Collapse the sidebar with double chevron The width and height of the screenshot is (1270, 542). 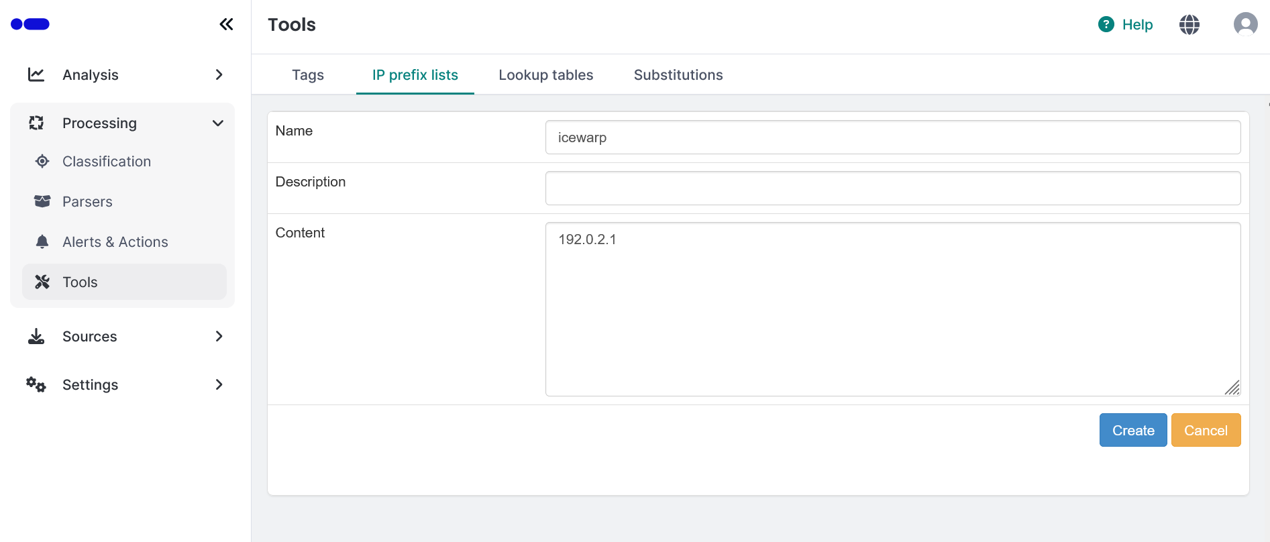pyautogui.click(x=226, y=24)
